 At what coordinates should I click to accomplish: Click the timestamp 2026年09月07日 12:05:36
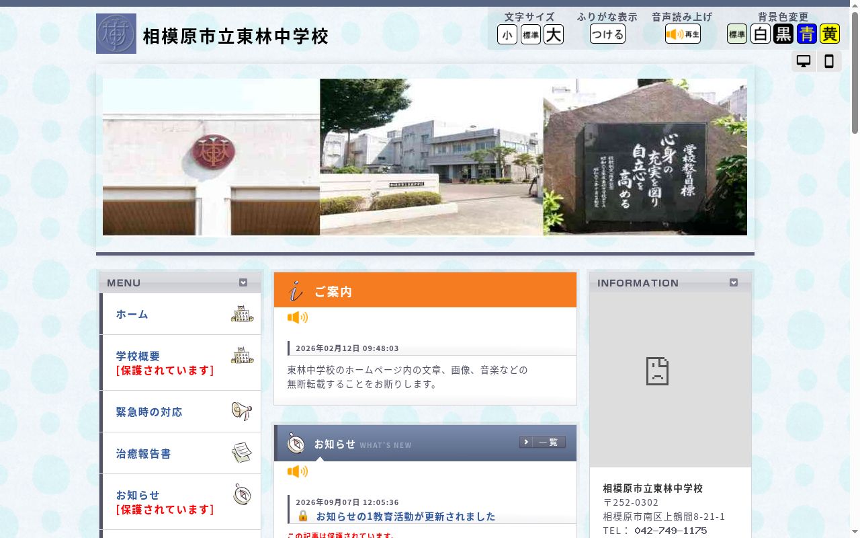pos(347,502)
